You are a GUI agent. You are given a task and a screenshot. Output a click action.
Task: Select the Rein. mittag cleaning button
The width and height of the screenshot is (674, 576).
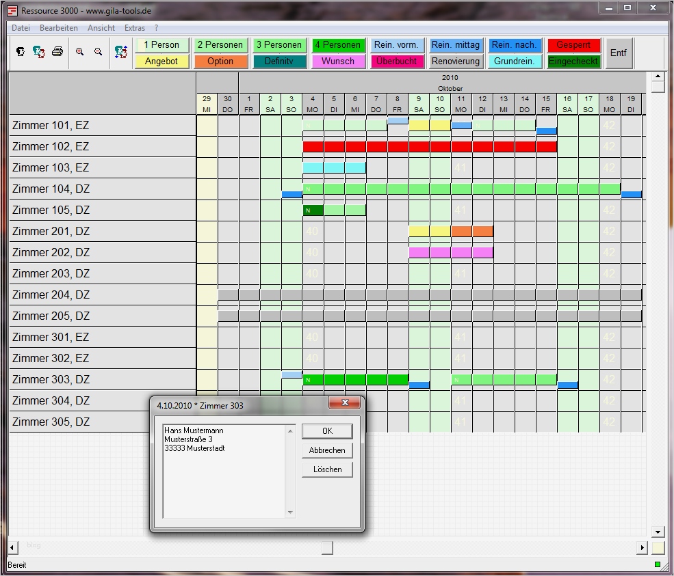456,45
